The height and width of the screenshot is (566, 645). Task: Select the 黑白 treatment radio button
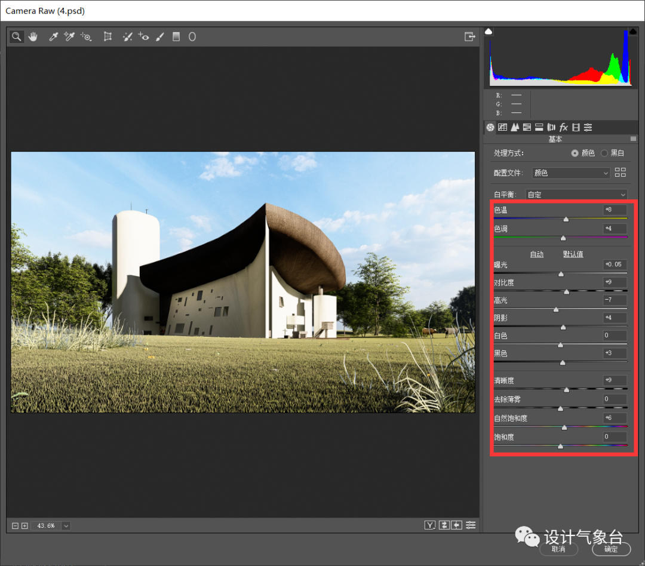(x=604, y=153)
